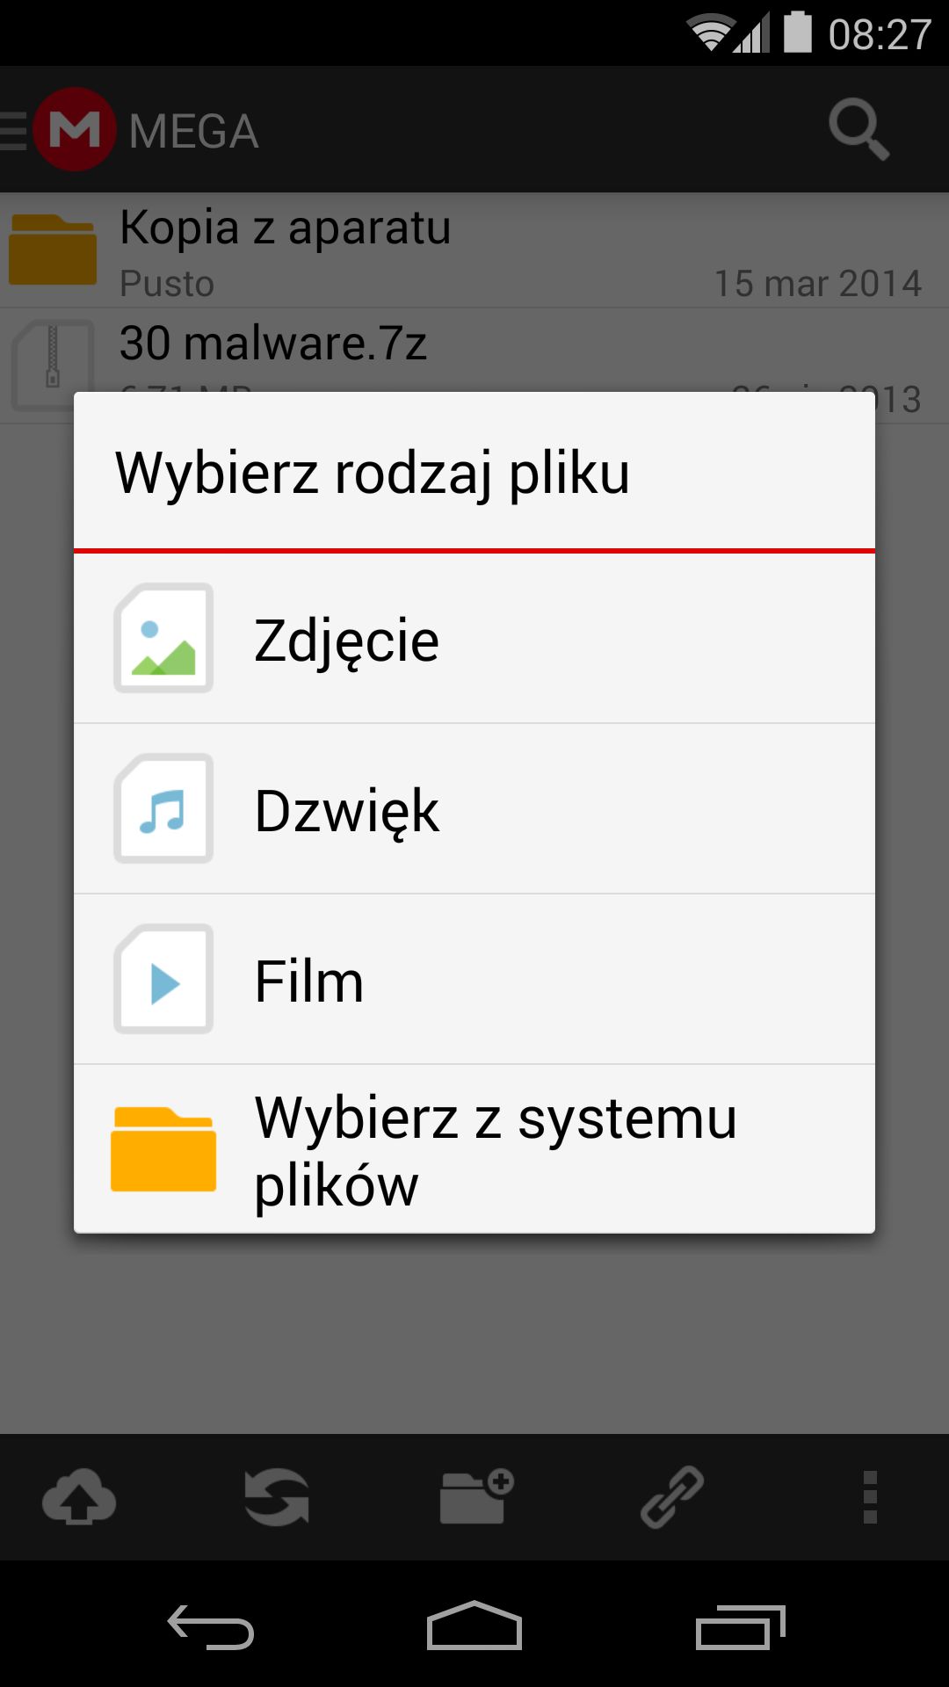Tap the cloud upload icon
949x1687 pixels.
pyautogui.click(x=79, y=1496)
